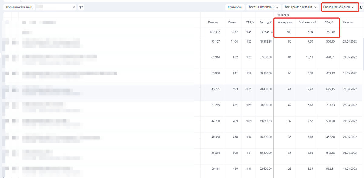Open the filter settings sliders icon
This screenshot has height=178, width=364.
point(81,7)
